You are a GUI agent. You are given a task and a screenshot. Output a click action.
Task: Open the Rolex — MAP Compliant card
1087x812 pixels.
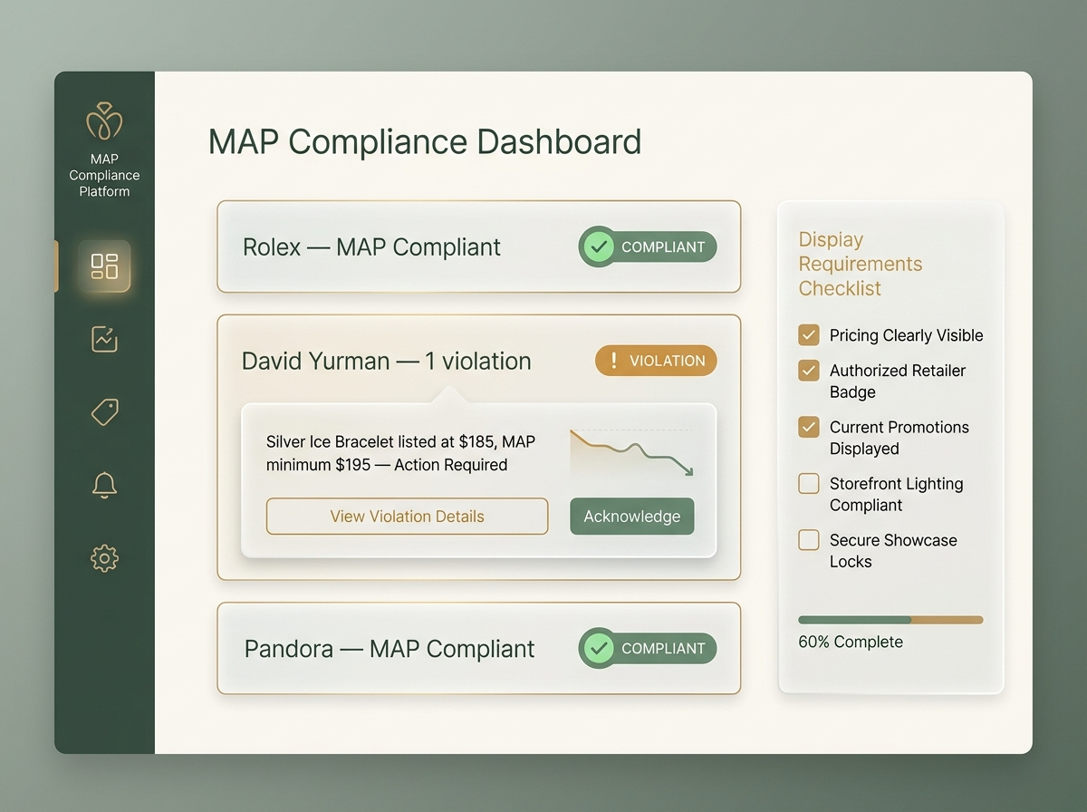click(479, 246)
